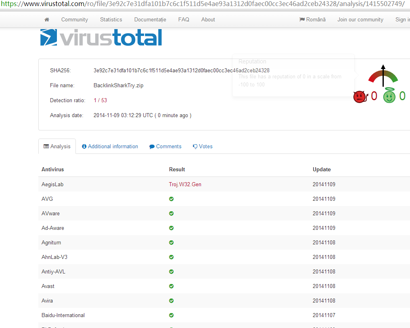Screen dimensions: 410x328
Task: Go to the home icon in navbar
Action: pyautogui.click(x=47, y=20)
